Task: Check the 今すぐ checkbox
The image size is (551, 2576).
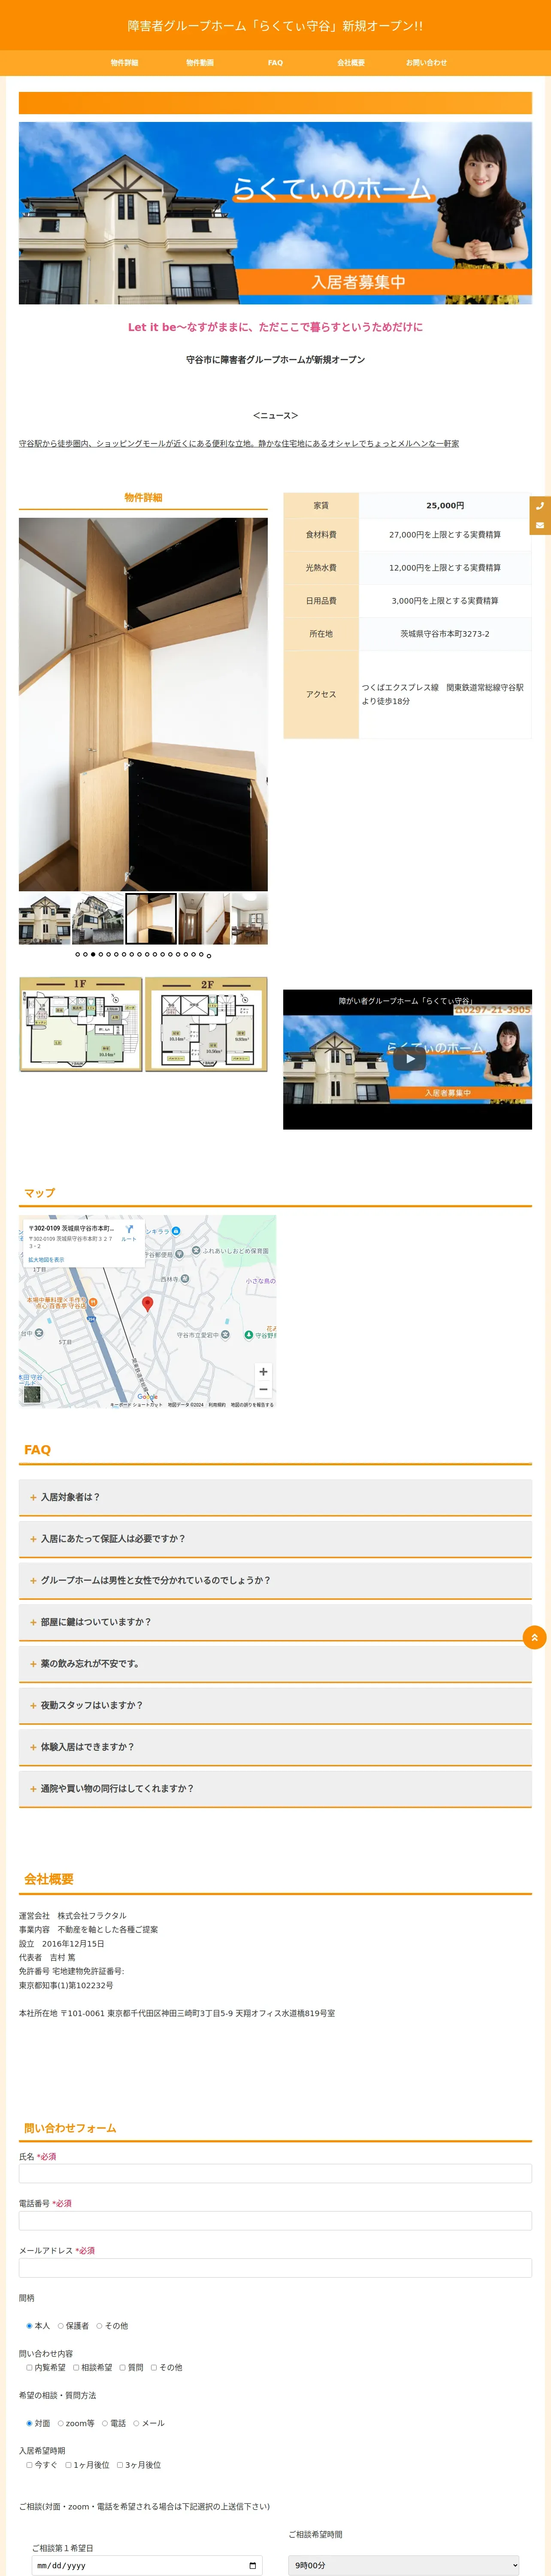Action: point(29,2465)
